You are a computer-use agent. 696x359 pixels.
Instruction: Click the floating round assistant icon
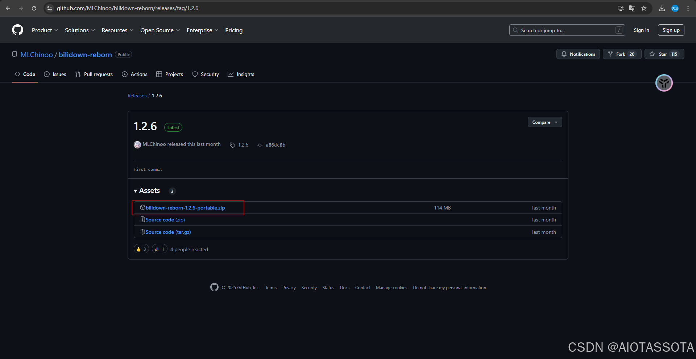(664, 83)
